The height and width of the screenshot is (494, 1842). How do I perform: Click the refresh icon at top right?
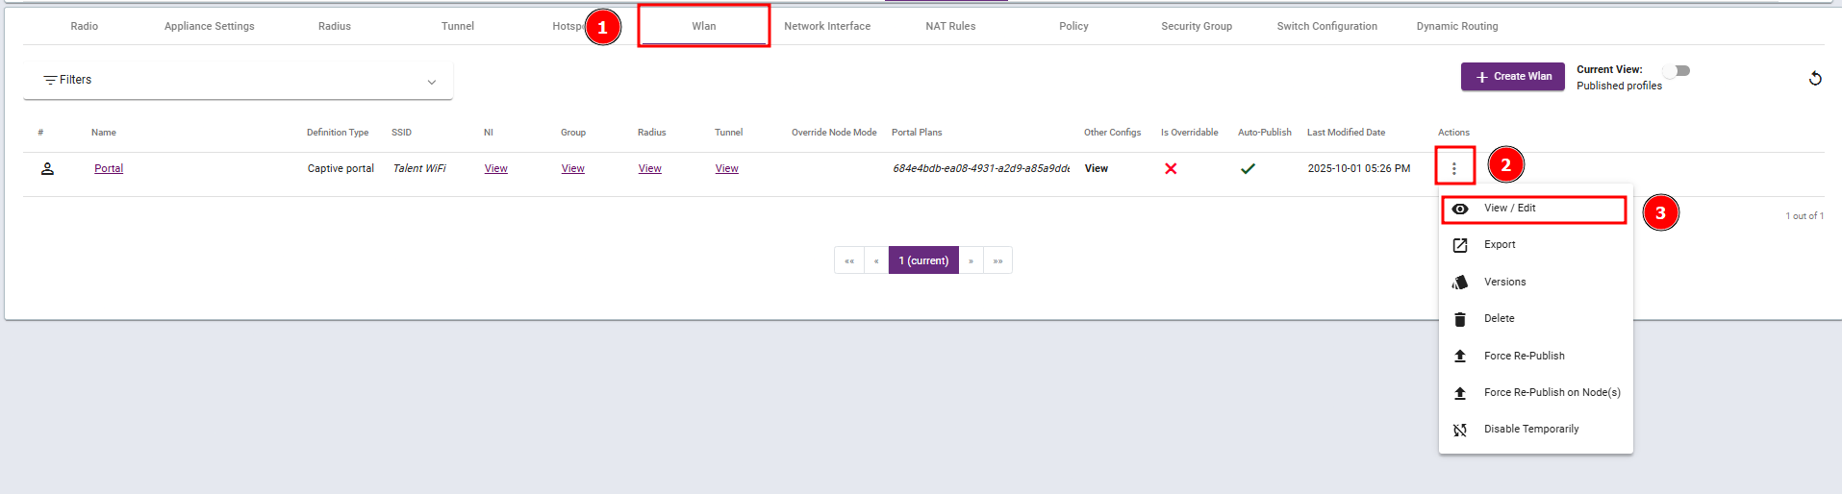(1815, 79)
